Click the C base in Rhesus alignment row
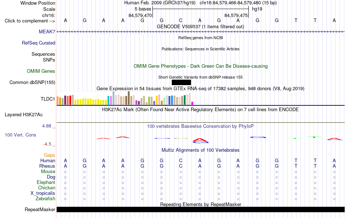345x218 pixels. click(x=180, y=166)
